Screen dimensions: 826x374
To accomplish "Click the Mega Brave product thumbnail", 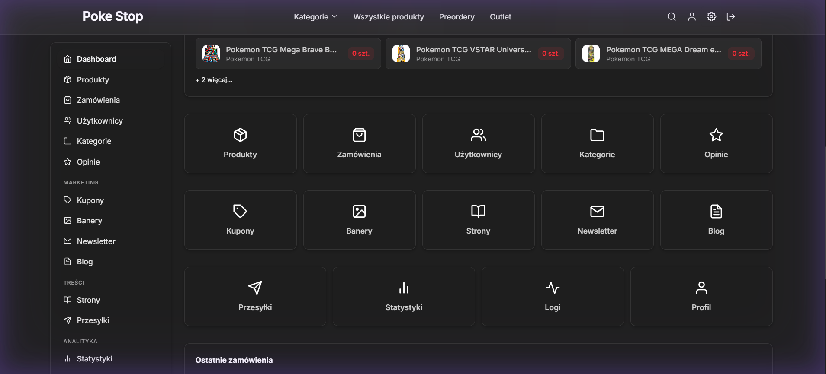I will tap(211, 54).
